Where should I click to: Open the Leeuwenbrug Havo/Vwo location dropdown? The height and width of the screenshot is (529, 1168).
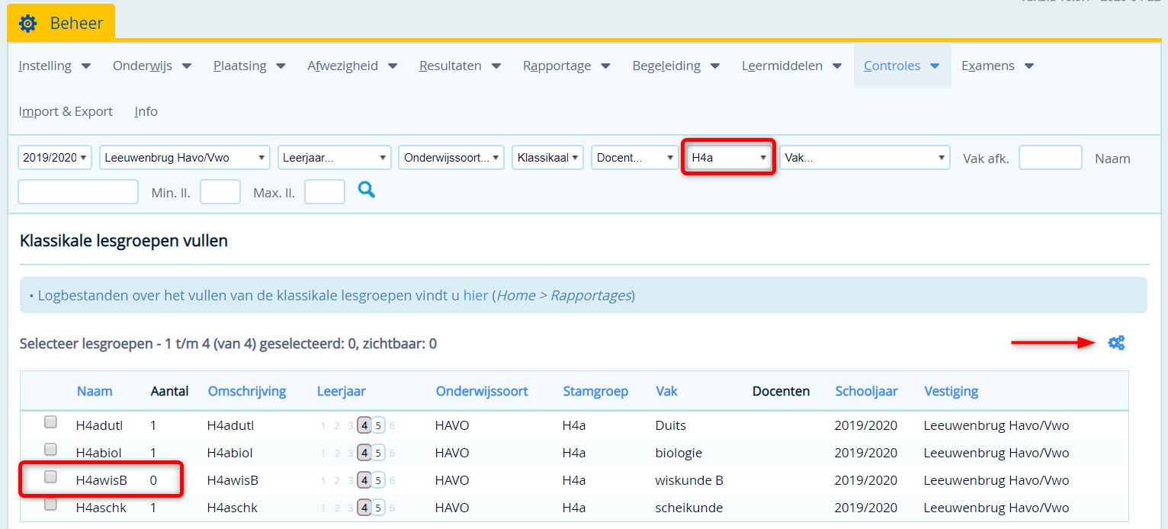(x=185, y=158)
